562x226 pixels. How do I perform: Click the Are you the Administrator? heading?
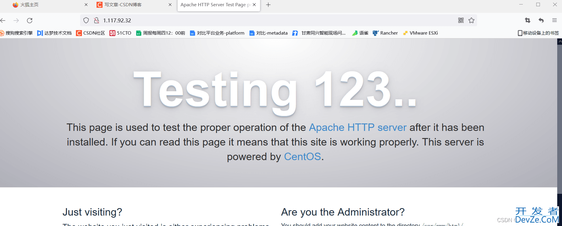click(x=343, y=212)
